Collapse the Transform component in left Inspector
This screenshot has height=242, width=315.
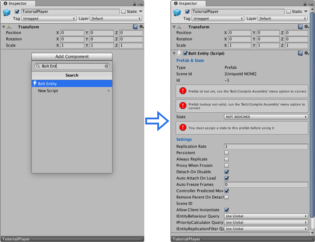tap(4, 27)
